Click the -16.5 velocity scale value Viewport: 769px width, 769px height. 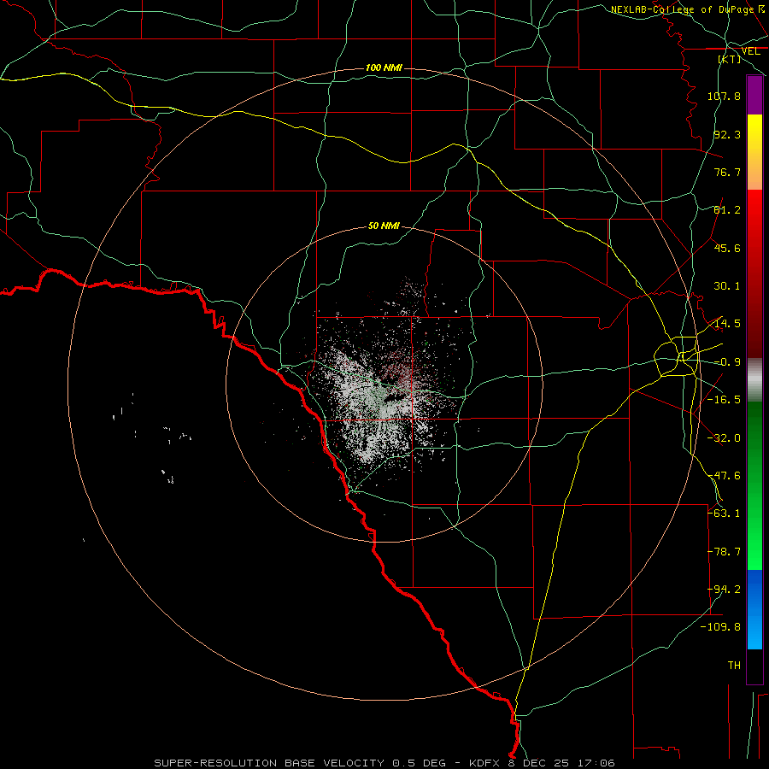[x=724, y=400]
